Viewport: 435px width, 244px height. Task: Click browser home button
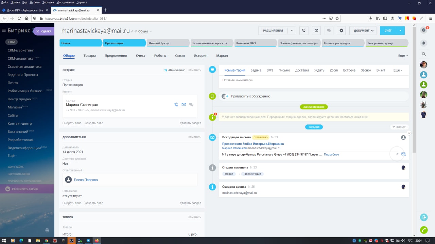(27, 18)
